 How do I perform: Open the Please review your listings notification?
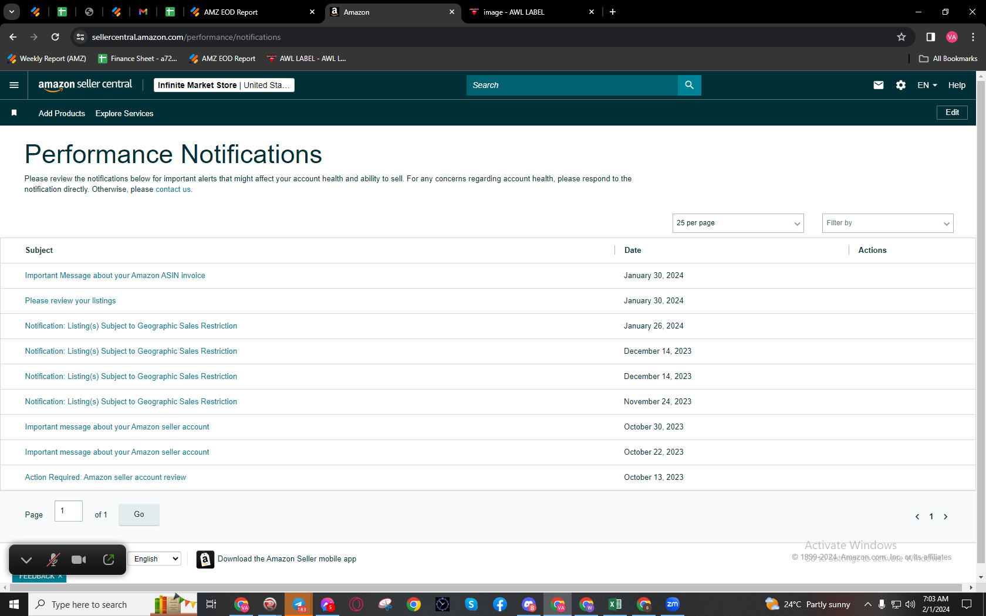tap(70, 300)
